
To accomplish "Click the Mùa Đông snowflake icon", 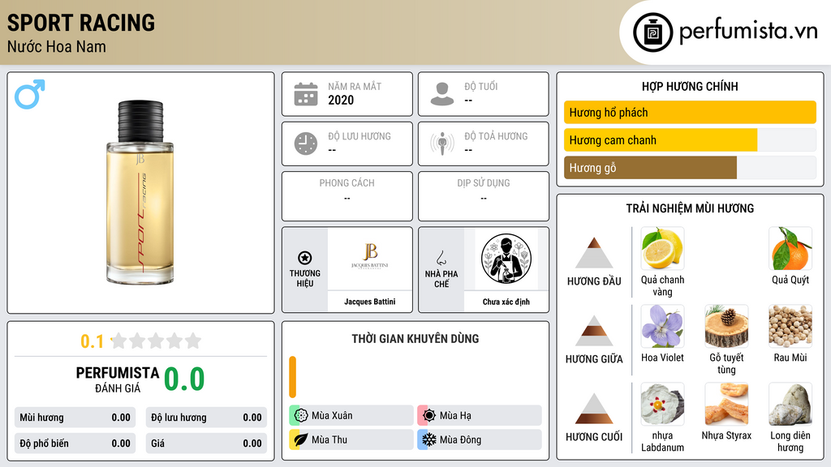I will [429, 440].
